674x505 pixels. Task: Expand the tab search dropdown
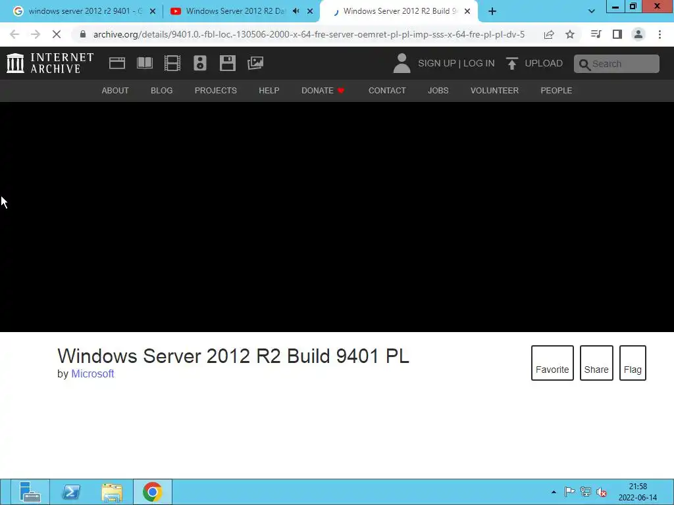coord(592,11)
